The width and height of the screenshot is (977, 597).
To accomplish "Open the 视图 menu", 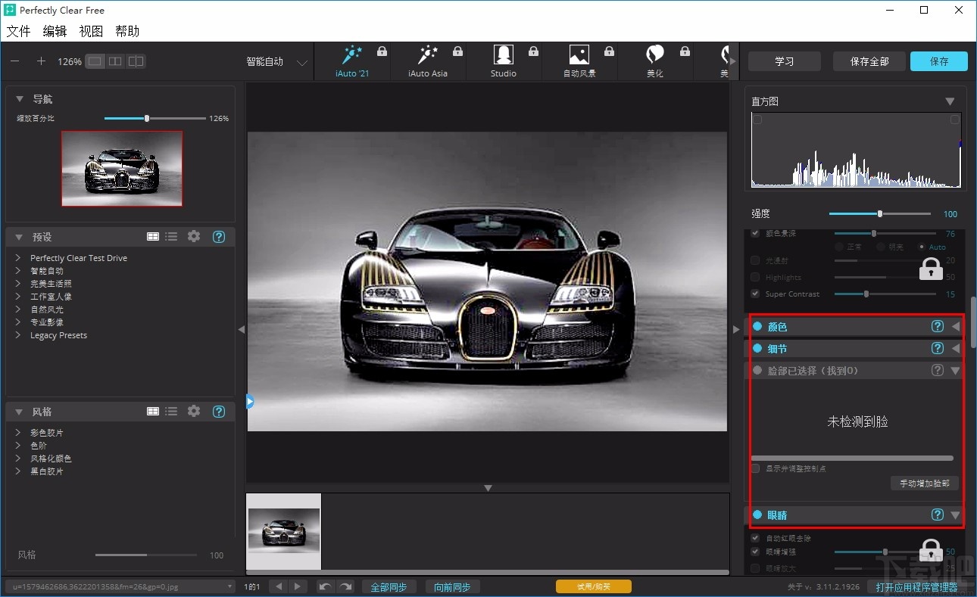I will (91, 31).
